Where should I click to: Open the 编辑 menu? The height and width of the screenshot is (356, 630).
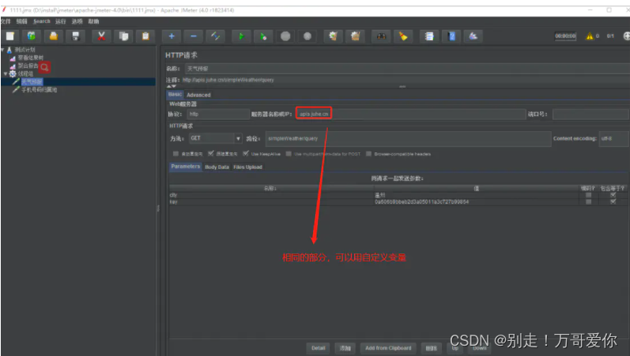(x=21, y=21)
